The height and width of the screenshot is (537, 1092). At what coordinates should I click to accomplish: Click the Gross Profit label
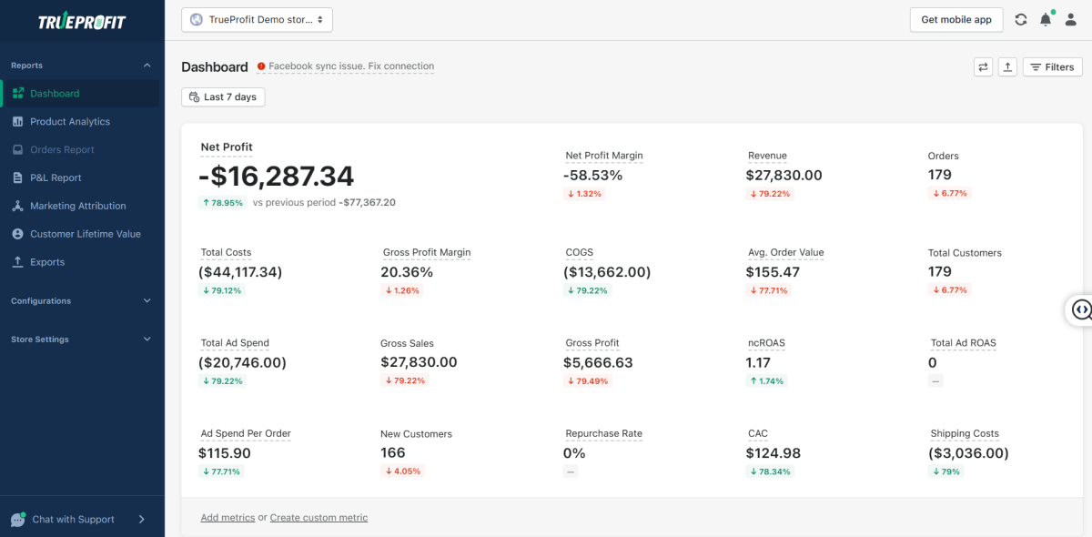point(592,343)
